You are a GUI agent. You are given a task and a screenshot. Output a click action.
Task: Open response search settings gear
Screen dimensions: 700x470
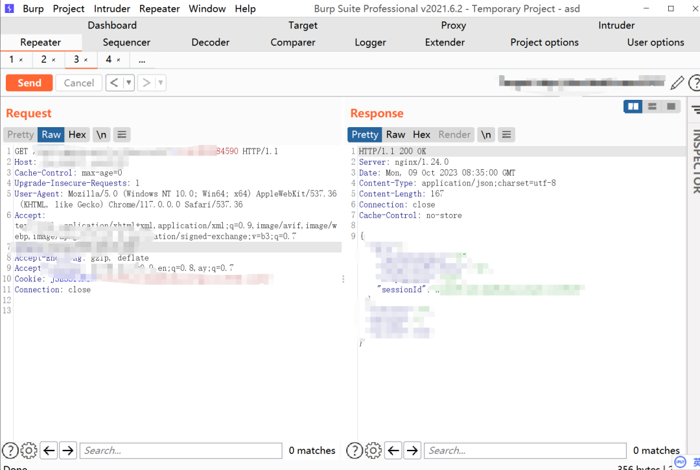(x=373, y=451)
